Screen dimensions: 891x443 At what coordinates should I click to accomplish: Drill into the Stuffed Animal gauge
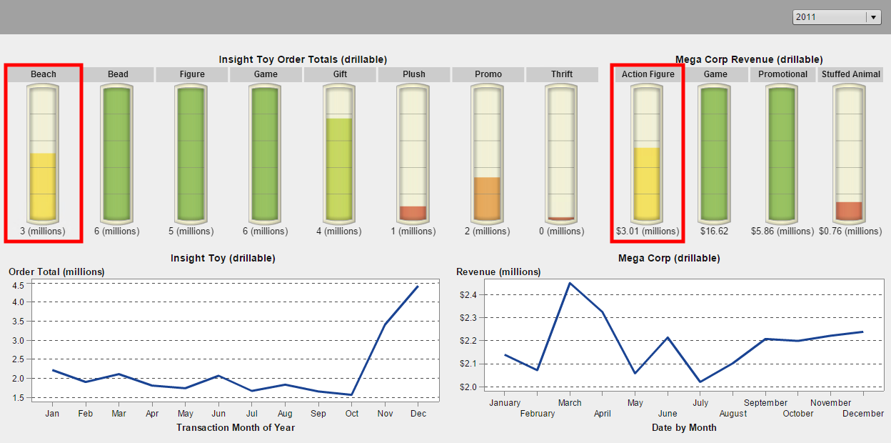[x=850, y=153]
